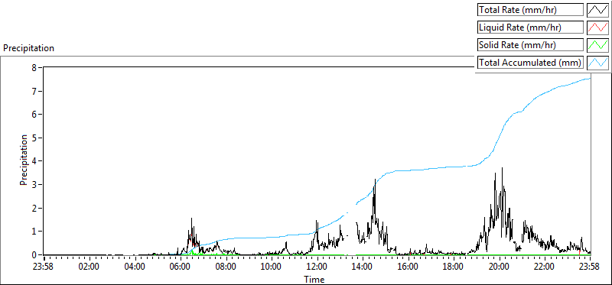Click the 08:00 time axis tick label
The height and width of the screenshot is (285, 612).
[x=226, y=267]
